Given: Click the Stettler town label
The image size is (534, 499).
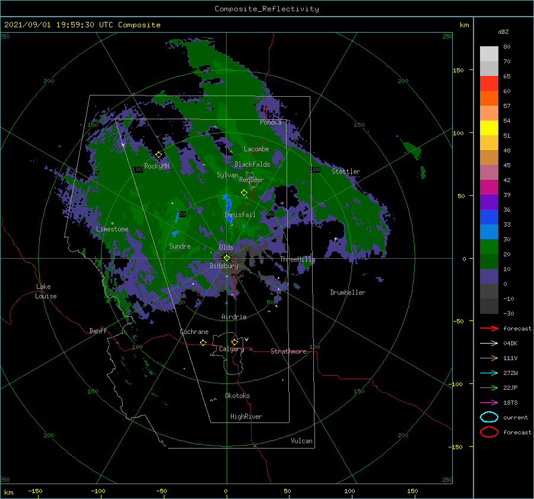Looking at the screenshot, I should pos(346,171).
